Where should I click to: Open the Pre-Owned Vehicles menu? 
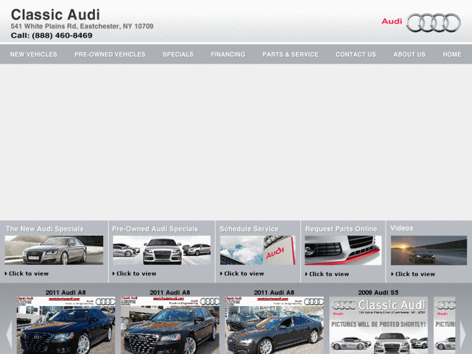(110, 55)
